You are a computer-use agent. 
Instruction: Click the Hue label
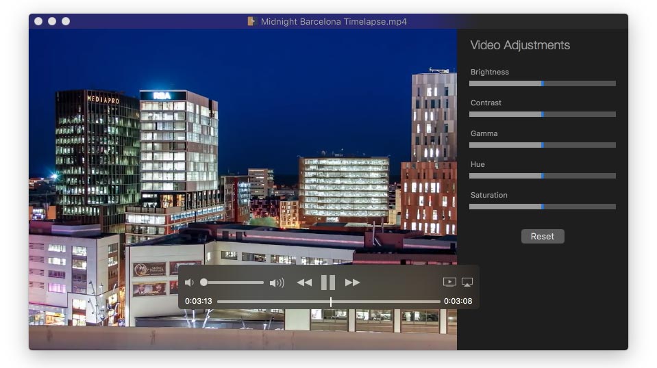tap(478, 164)
